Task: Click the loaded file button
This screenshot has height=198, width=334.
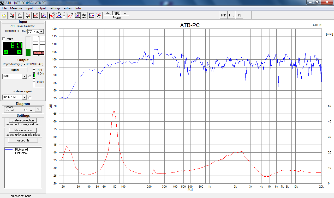Action: (x=23, y=140)
